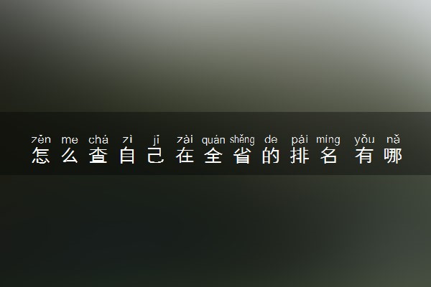Viewport: 431px width, 287px height.
Task: Click the pinyin label chá
Action: tap(98, 139)
